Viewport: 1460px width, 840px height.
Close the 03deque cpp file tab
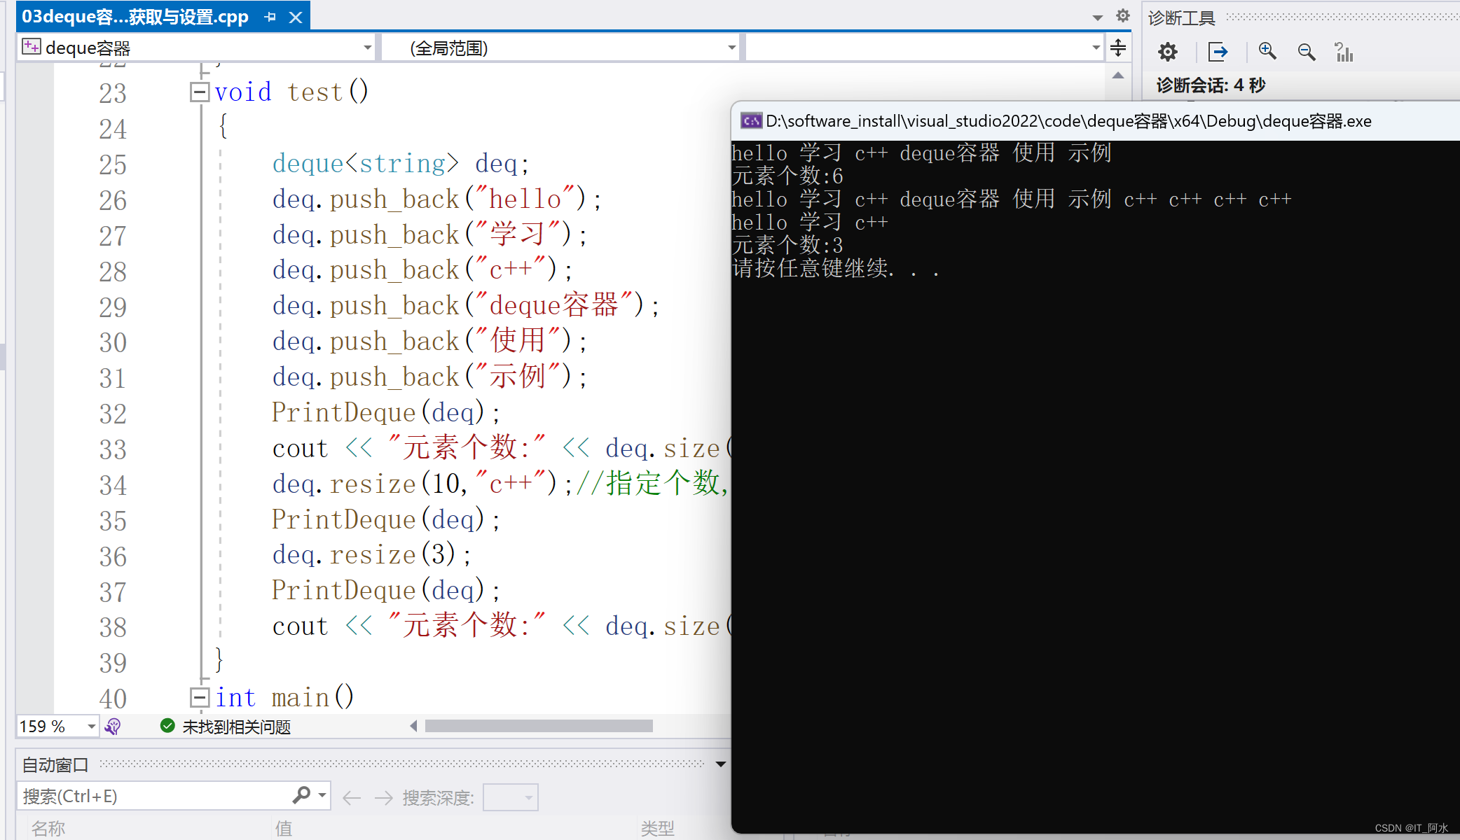tap(296, 17)
